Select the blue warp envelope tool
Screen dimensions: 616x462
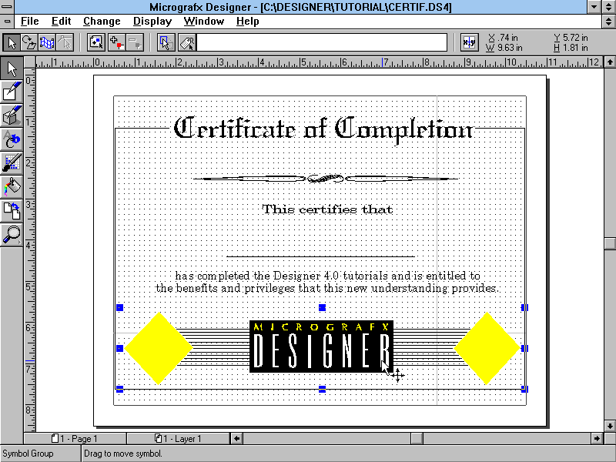[47, 42]
